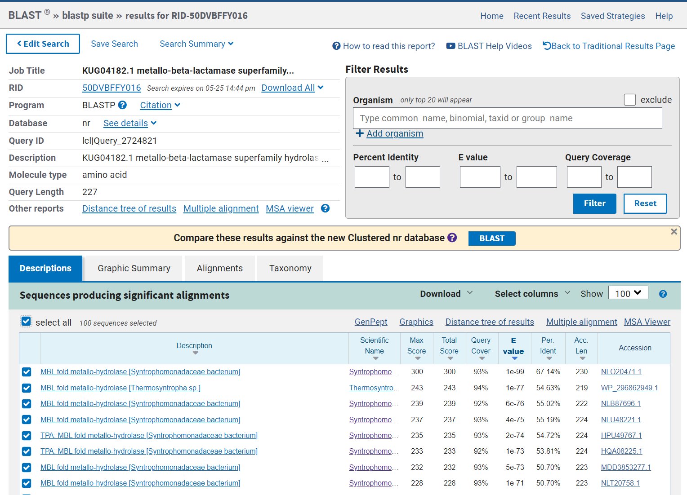
Task: Click the BLAST button in the banner
Action: tap(492, 238)
